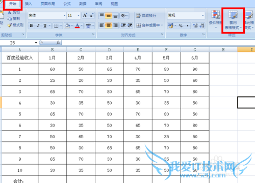Open the font color dropdown arrow

[82, 25]
